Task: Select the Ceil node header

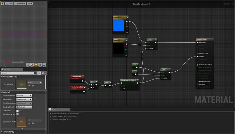Action: pyautogui.click(x=108, y=83)
